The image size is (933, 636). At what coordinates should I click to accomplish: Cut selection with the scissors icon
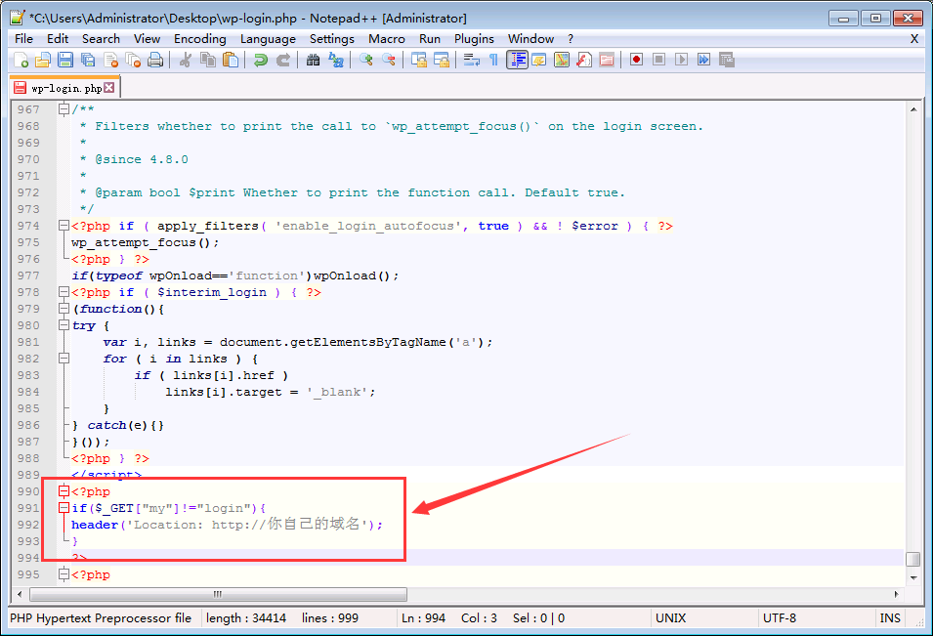[x=186, y=61]
